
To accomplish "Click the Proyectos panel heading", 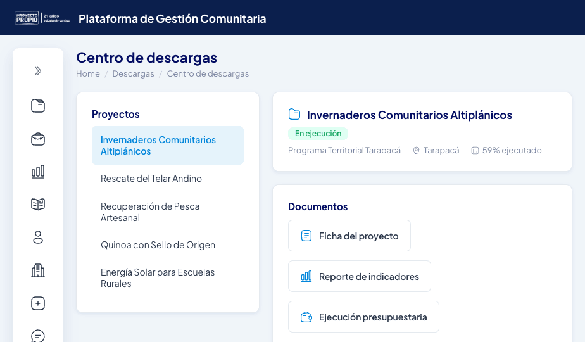I will pos(116,114).
